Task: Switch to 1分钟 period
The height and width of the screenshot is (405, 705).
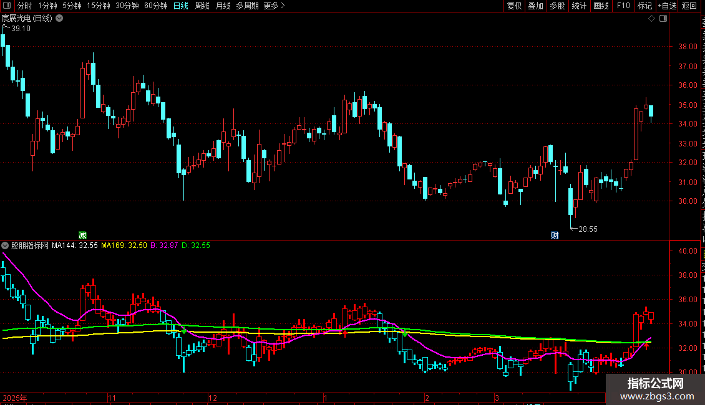Action: (x=47, y=6)
